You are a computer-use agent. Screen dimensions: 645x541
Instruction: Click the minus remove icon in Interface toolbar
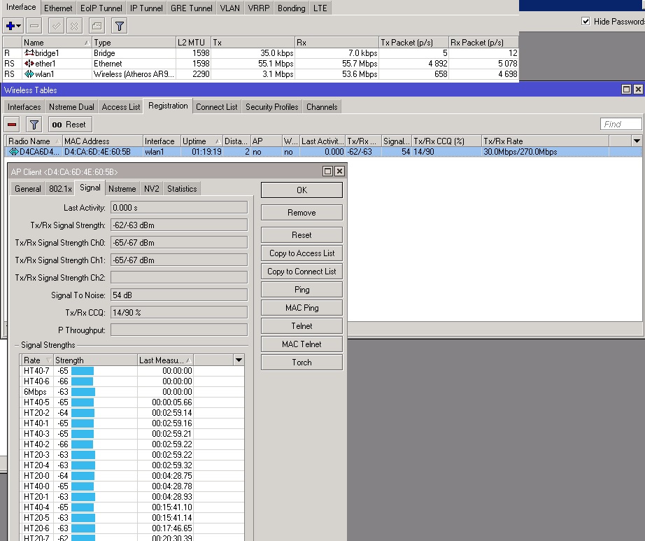[34, 26]
